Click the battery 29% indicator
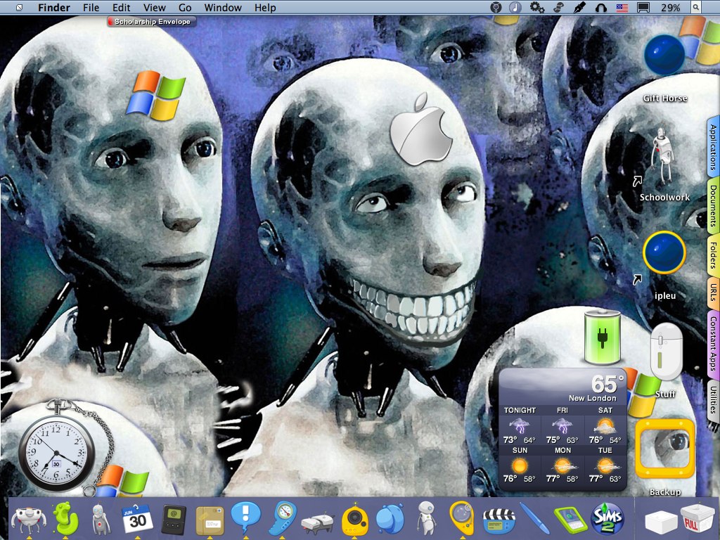This screenshot has height=540, width=720. [671, 7]
